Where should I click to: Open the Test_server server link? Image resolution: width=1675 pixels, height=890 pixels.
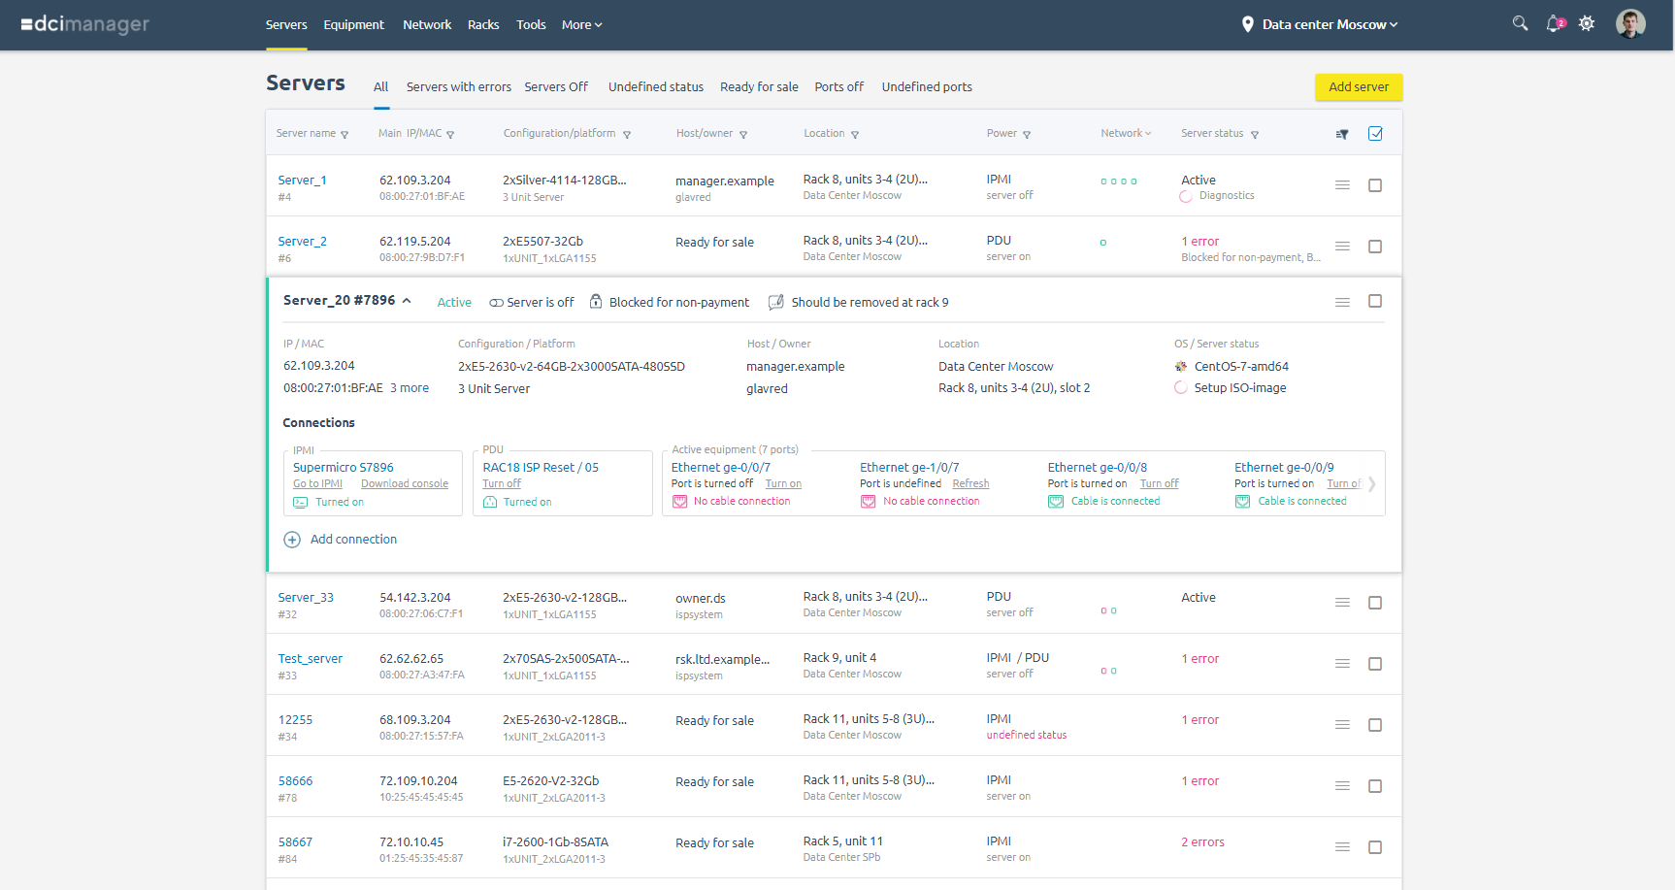coord(311,659)
